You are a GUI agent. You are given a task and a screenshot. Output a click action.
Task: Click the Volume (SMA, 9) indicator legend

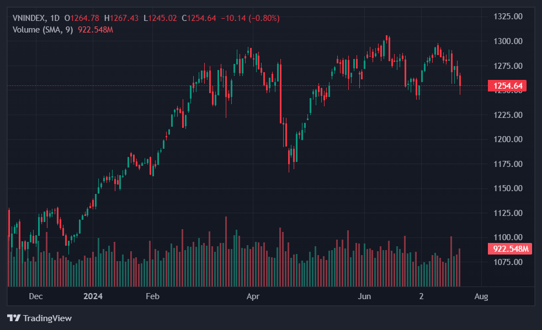pos(43,29)
